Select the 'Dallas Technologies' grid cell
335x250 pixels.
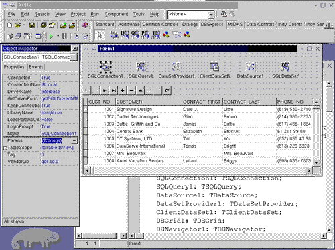point(149,117)
